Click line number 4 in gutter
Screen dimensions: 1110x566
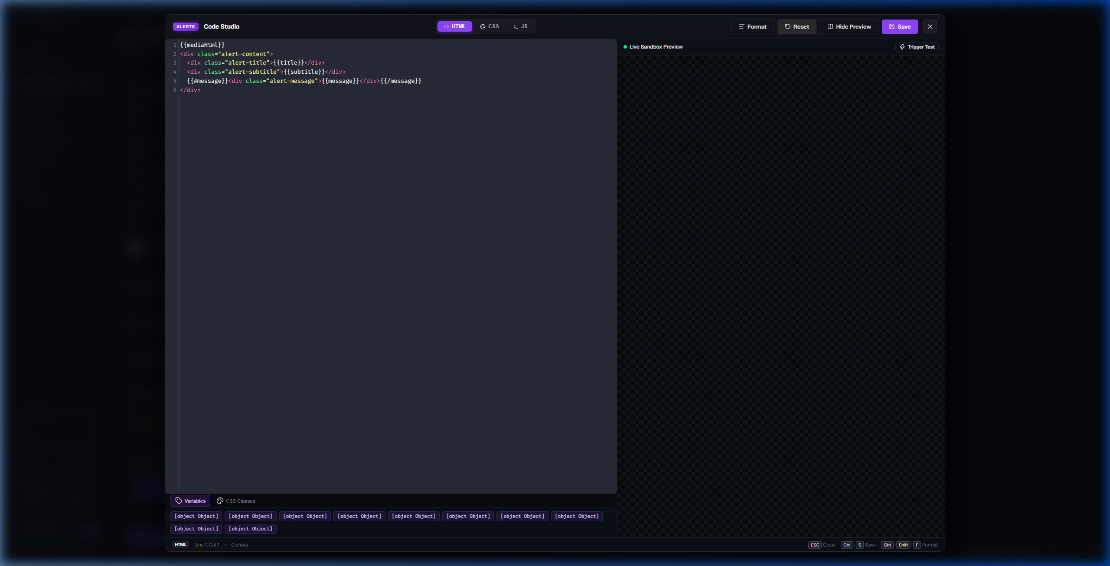pos(175,72)
